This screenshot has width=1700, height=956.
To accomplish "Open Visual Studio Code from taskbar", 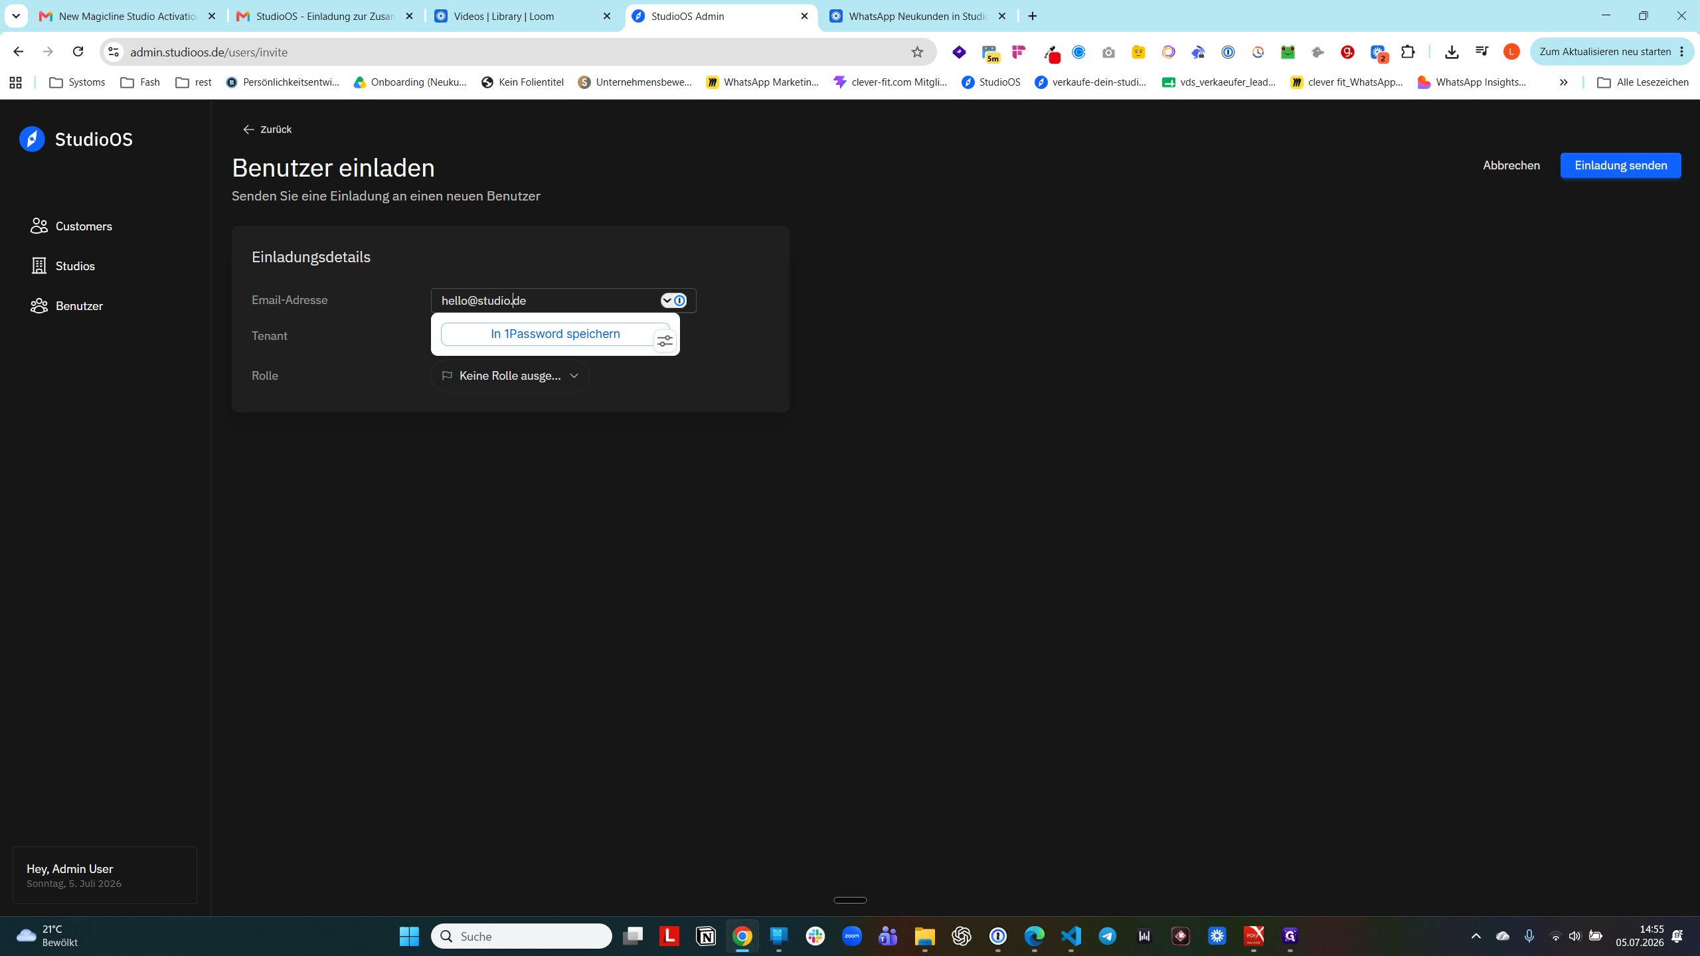I will (x=1071, y=936).
